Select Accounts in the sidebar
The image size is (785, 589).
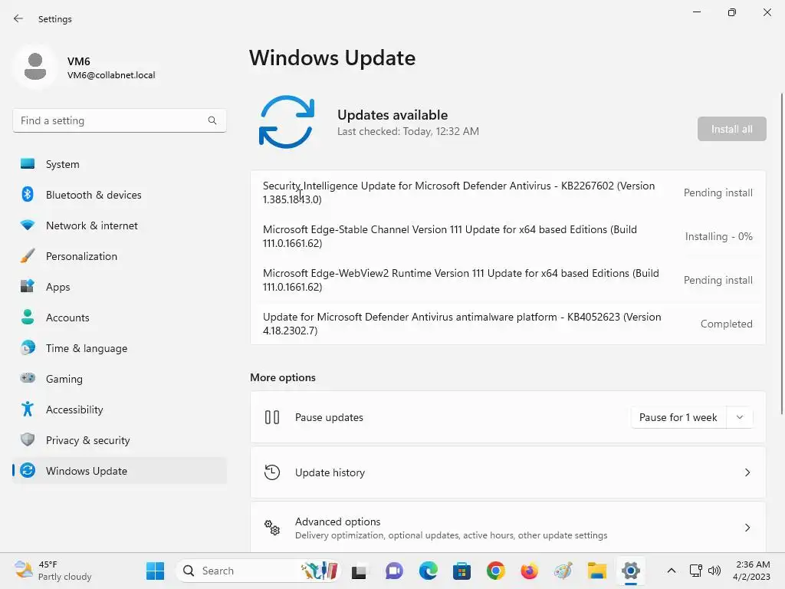(x=119, y=318)
